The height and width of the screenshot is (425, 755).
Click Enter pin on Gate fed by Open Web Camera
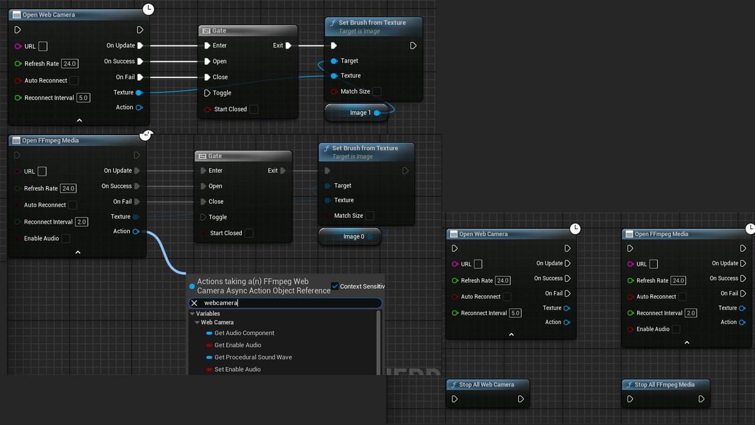click(x=207, y=45)
